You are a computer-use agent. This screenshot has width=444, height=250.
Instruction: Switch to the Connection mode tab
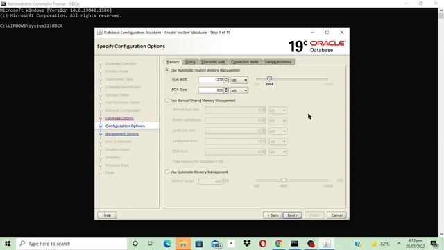coord(245,62)
